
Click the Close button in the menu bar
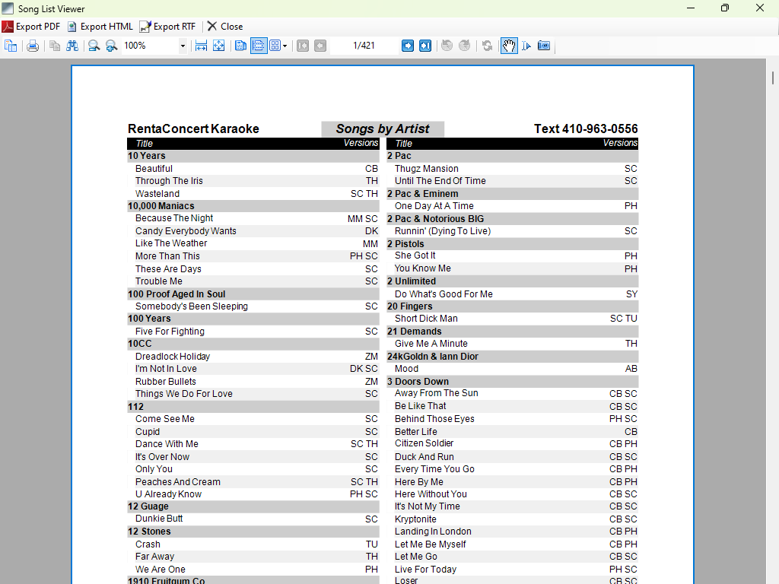coord(225,26)
